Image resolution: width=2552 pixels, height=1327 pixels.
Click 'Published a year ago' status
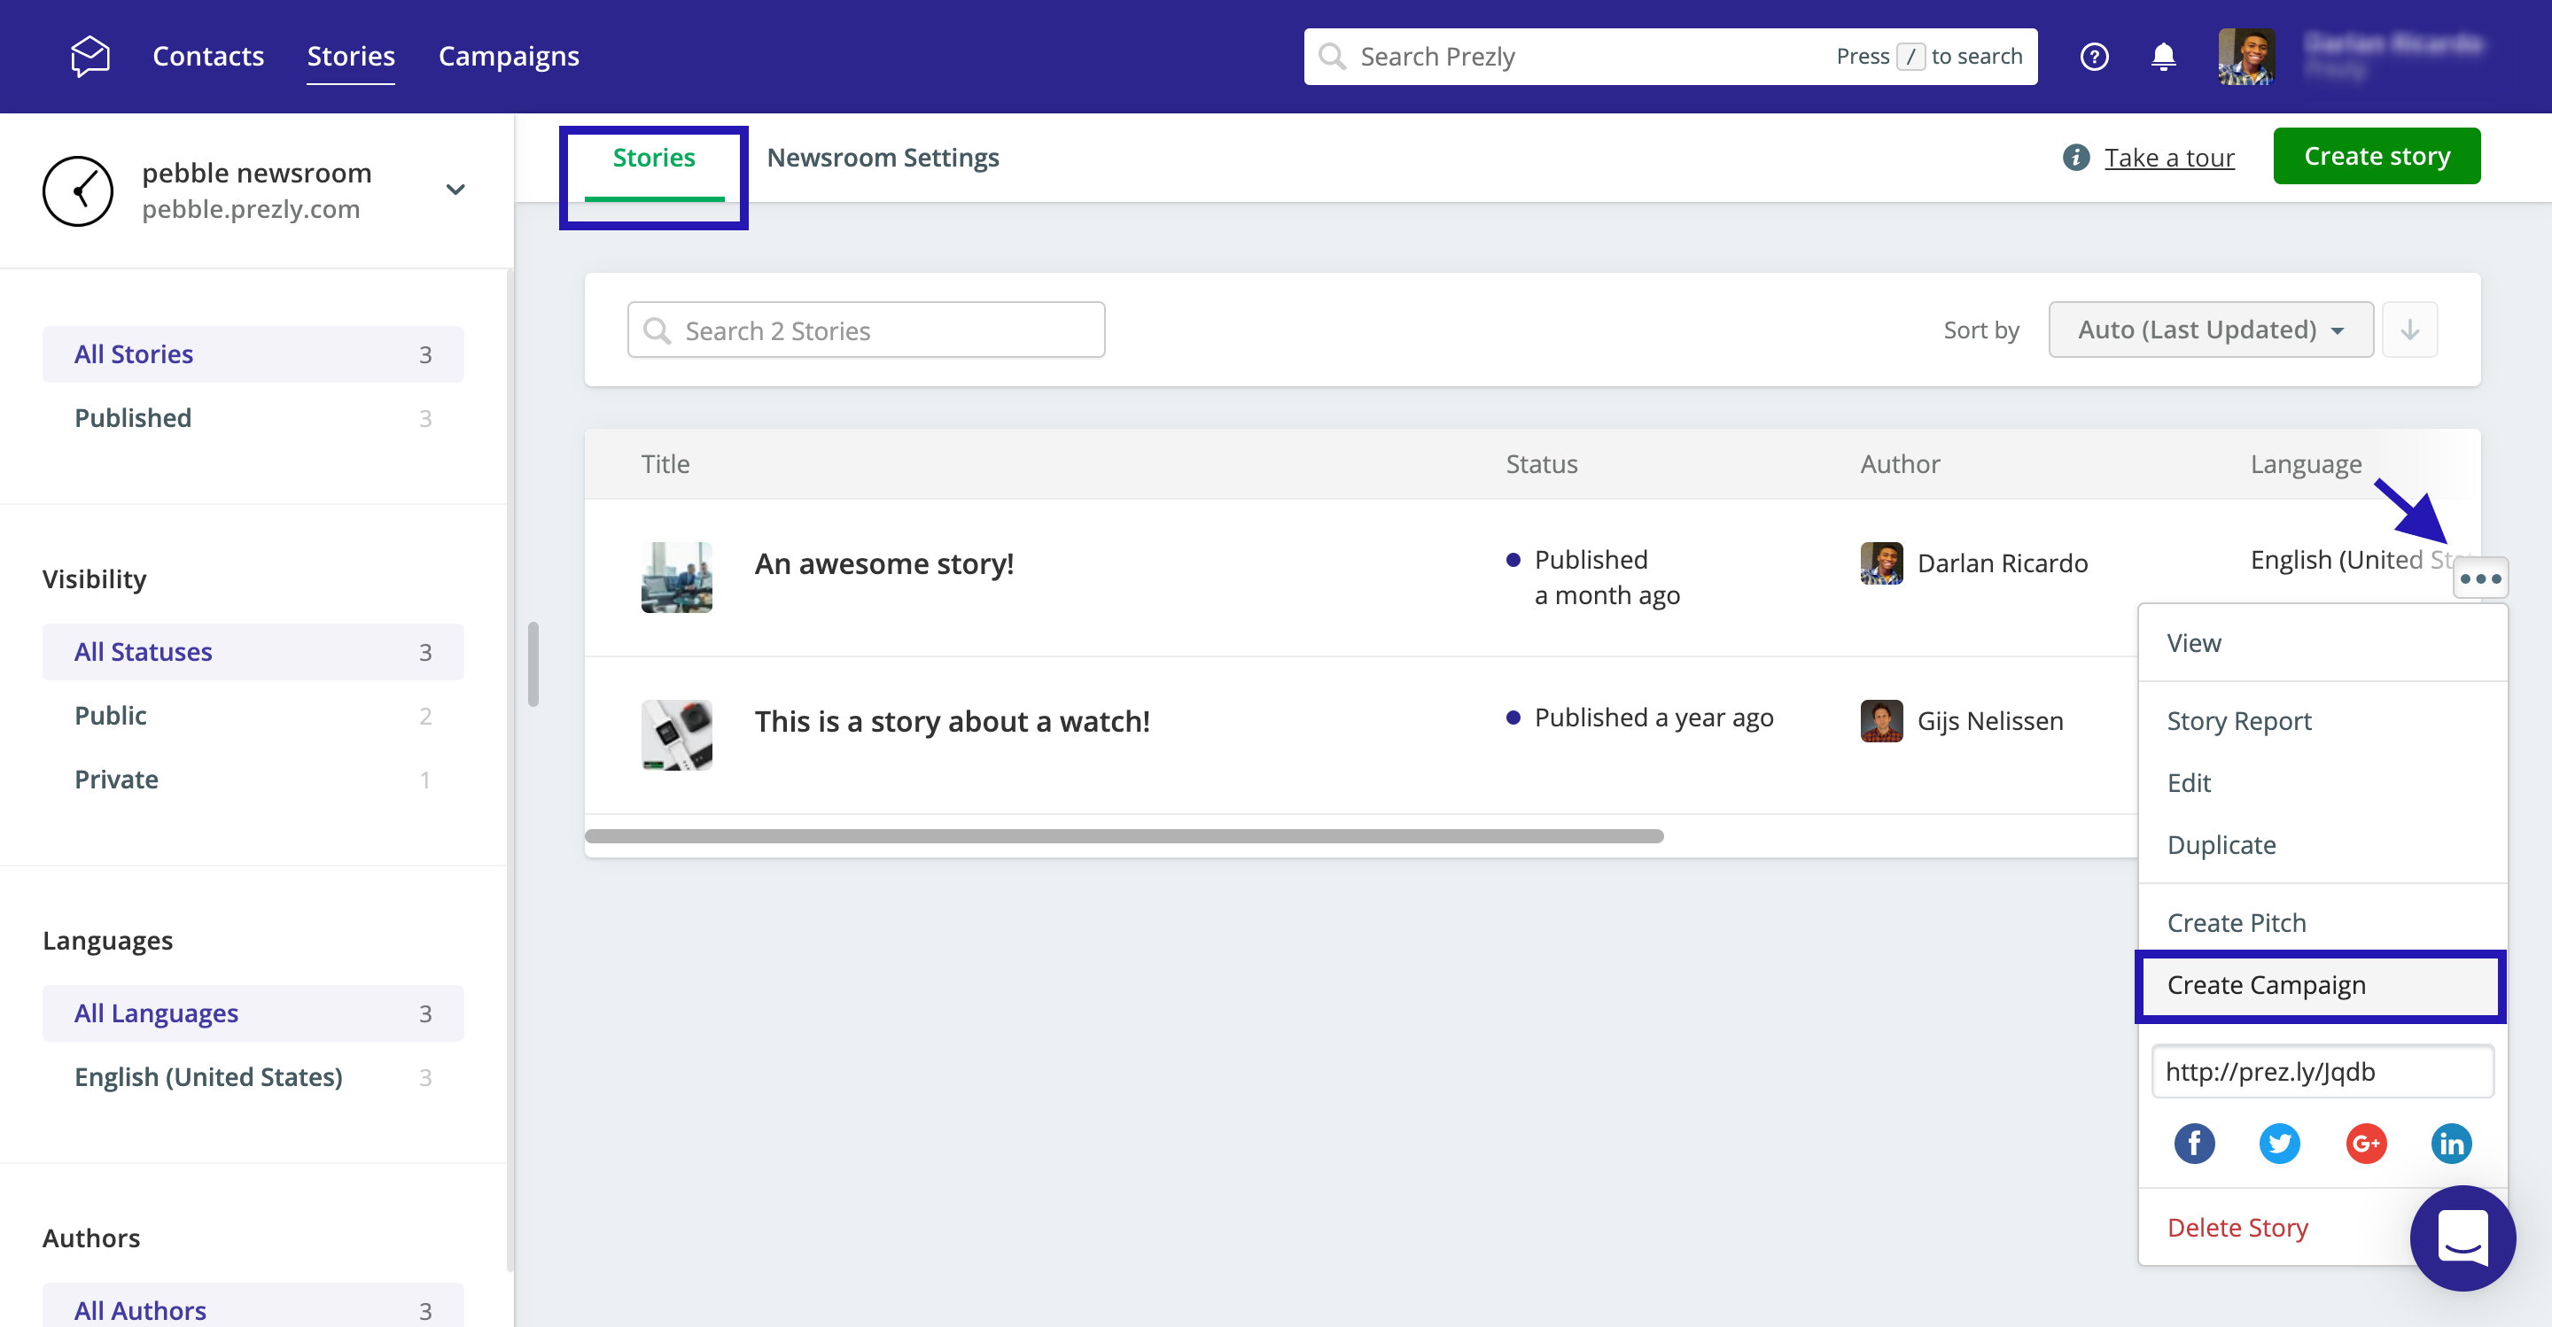[x=1653, y=718]
